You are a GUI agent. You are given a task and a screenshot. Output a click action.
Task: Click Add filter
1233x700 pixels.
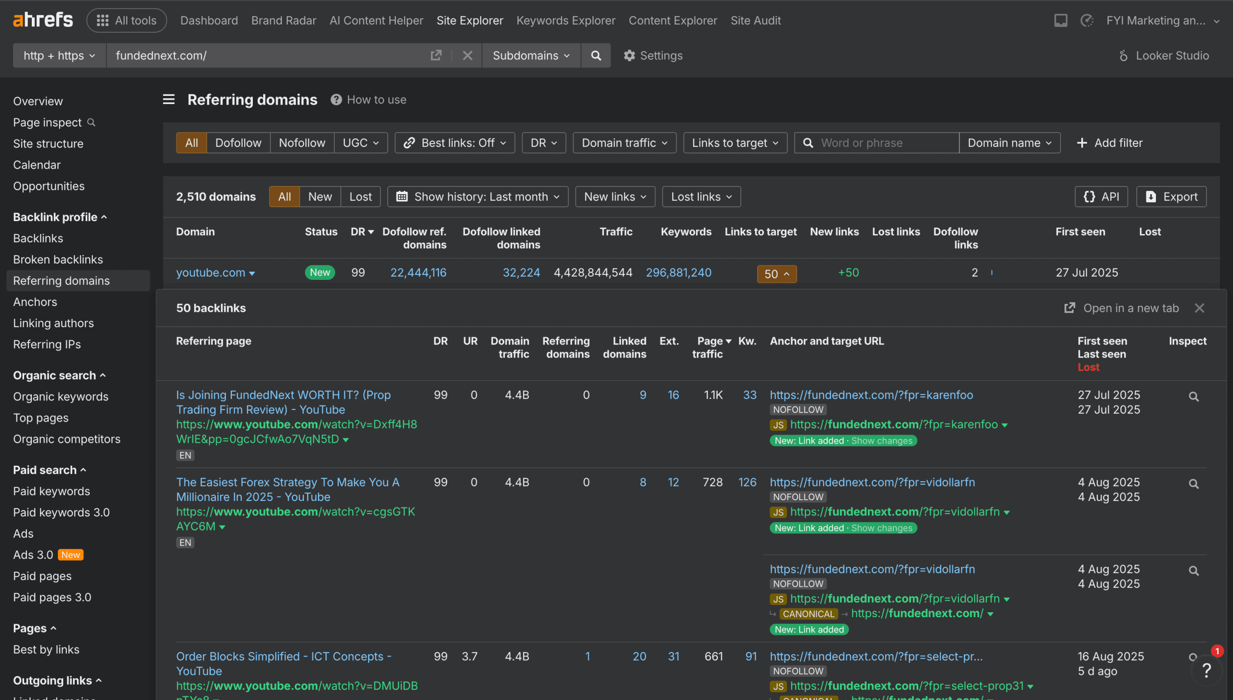(x=1109, y=143)
